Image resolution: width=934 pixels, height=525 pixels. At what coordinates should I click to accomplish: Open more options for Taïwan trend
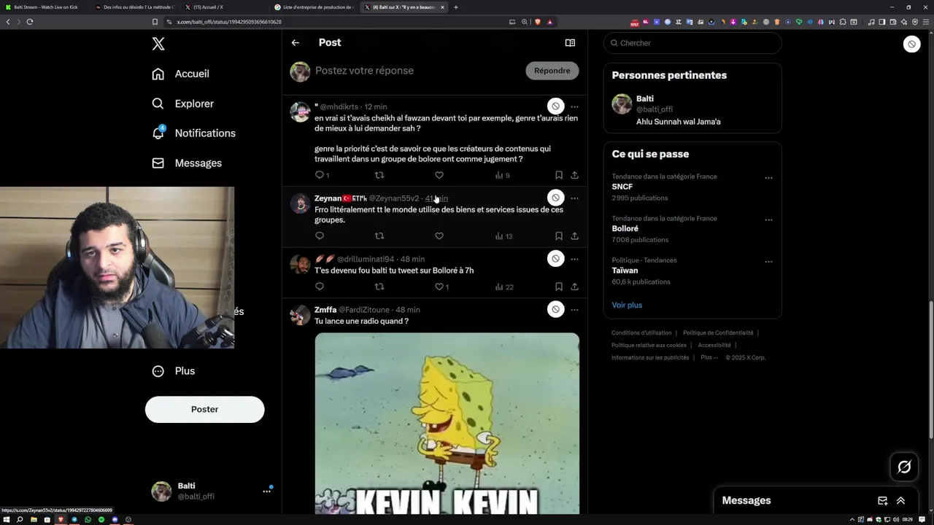(x=768, y=261)
